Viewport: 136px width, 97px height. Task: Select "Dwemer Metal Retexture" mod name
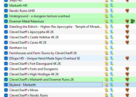[x=27, y=21]
